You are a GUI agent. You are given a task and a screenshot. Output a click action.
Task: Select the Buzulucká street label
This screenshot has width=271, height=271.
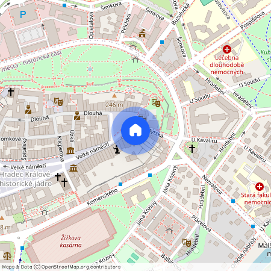tap(181, 14)
